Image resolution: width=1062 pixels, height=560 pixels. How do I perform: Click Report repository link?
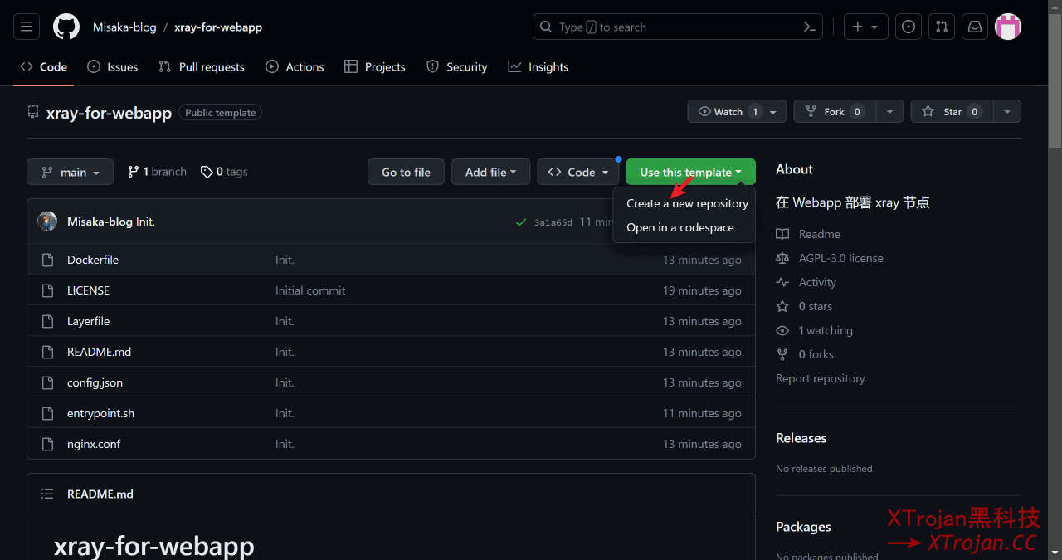click(x=821, y=378)
